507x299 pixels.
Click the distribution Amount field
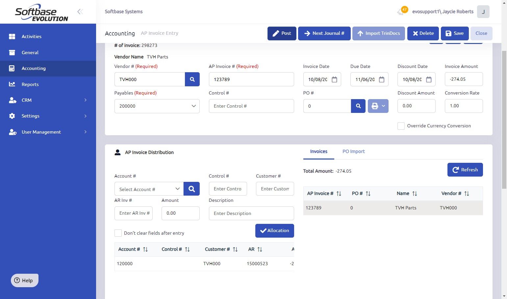coord(181,213)
